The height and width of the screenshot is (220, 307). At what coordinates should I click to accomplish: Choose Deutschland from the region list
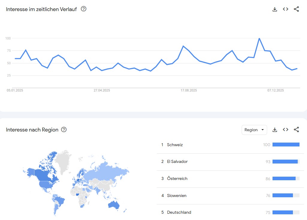point(179,213)
